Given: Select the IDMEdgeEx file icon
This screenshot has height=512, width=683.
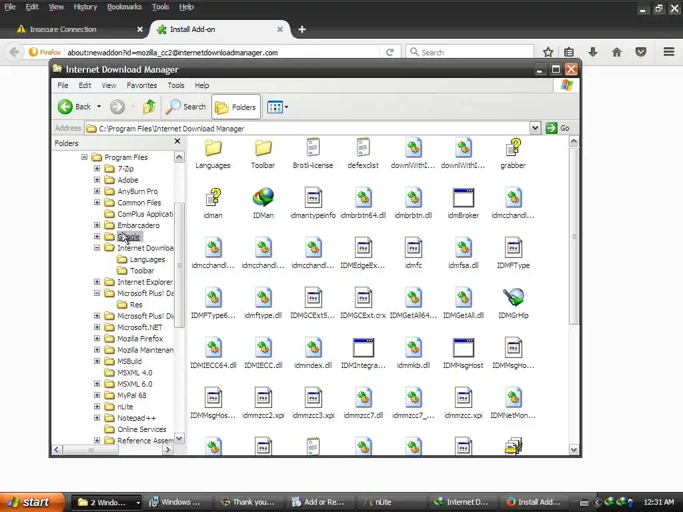Looking at the screenshot, I should point(363,247).
